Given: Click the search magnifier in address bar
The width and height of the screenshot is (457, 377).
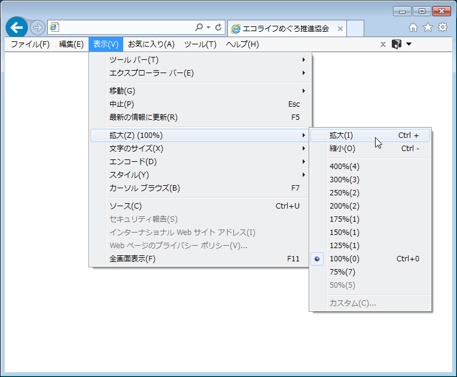Looking at the screenshot, I should point(199,28).
